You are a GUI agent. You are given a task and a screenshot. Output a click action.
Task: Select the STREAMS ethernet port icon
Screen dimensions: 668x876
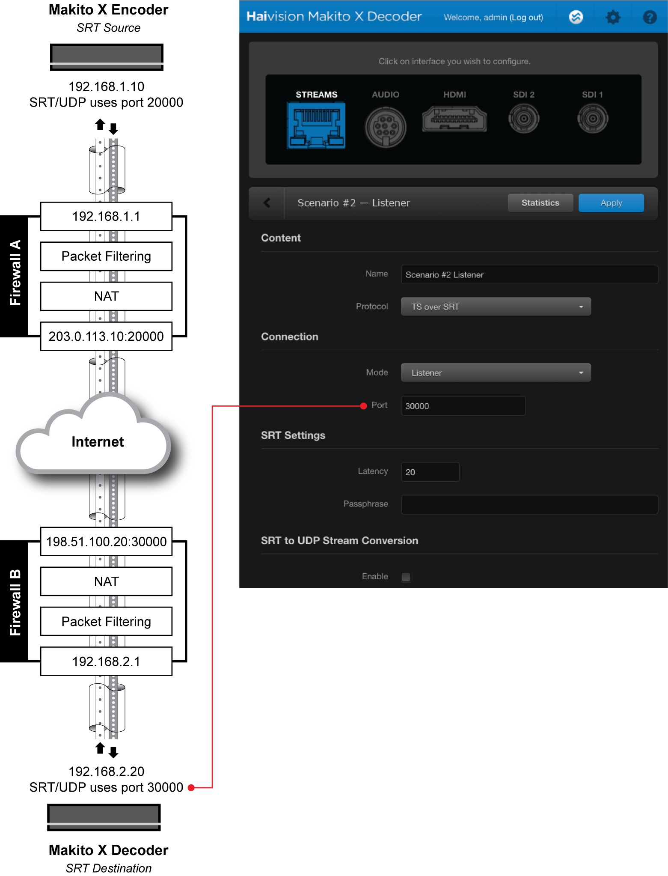[x=316, y=127]
